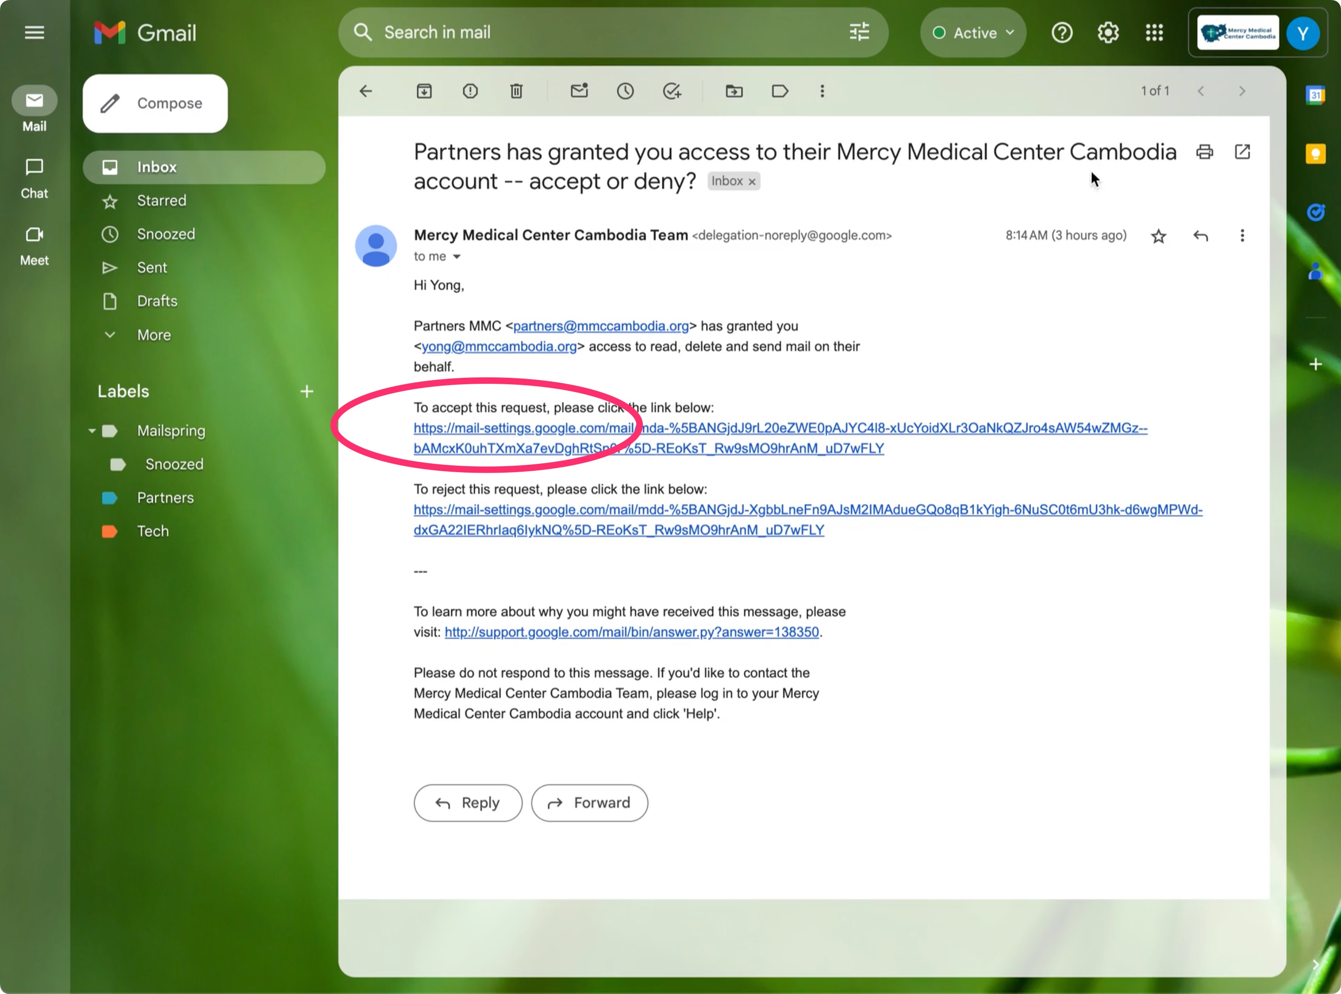Print the email
Screen dimensions: 1341x994
click(x=1204, y=152)
